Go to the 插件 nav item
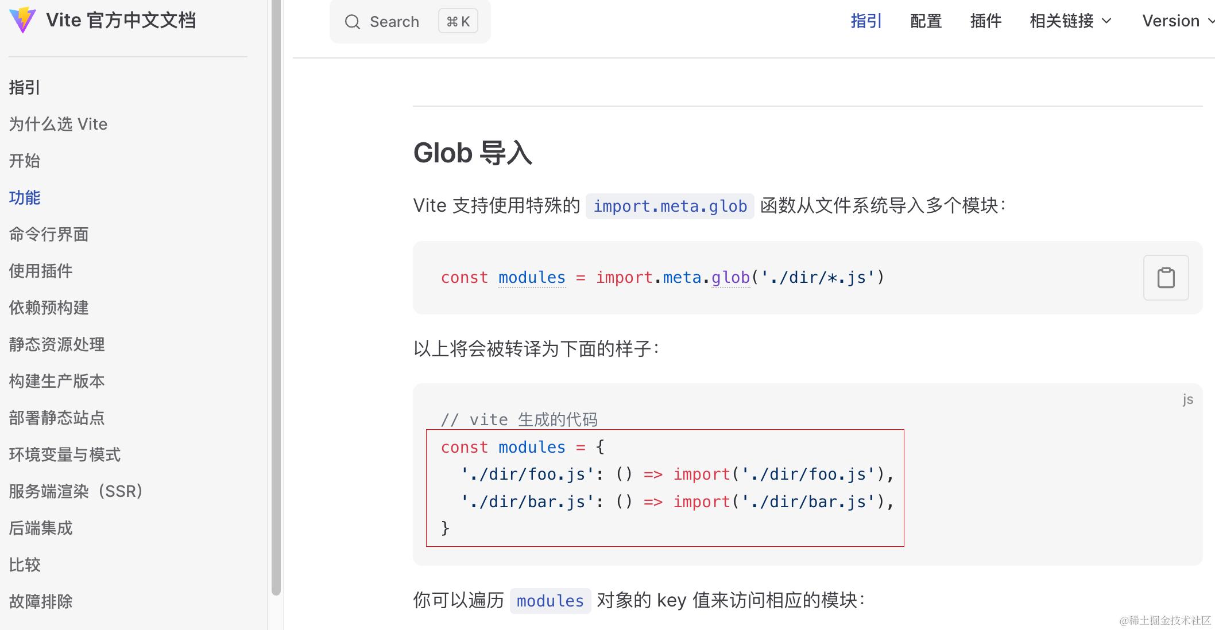This screenshot has height=630, width=1215. click(985, 21)
